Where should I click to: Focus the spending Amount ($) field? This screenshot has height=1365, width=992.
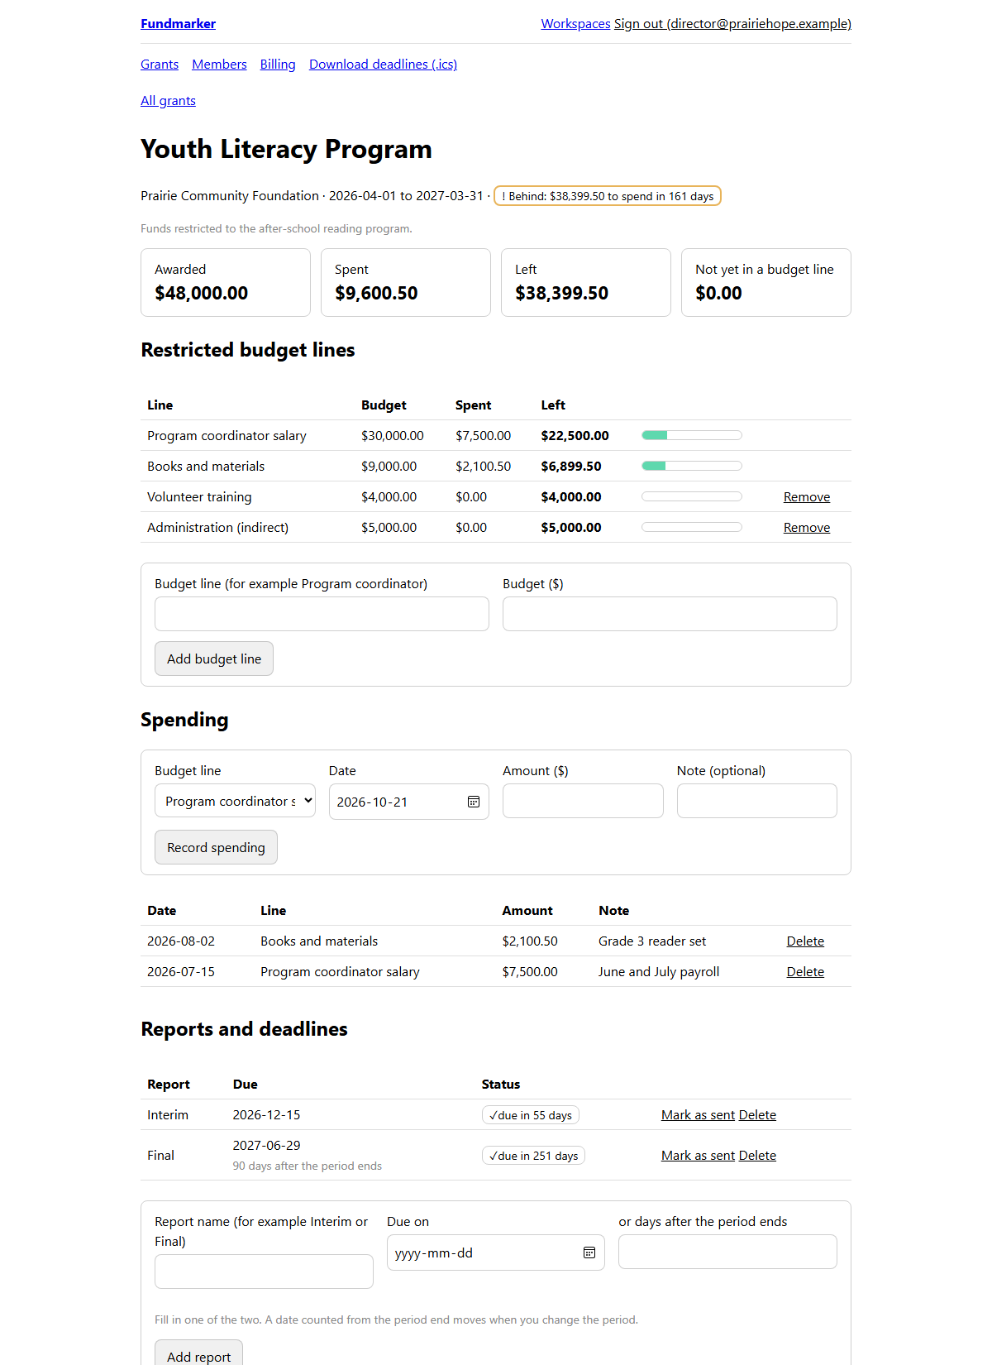[583, 801]
